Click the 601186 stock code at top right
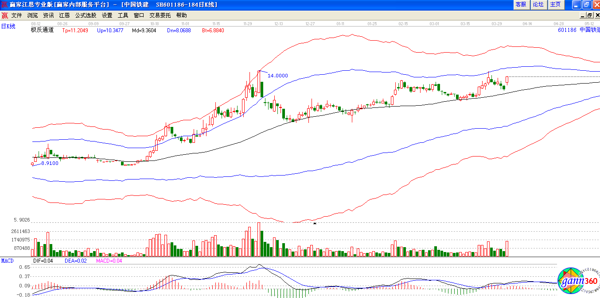600x298 pixels. coord(567,30)
